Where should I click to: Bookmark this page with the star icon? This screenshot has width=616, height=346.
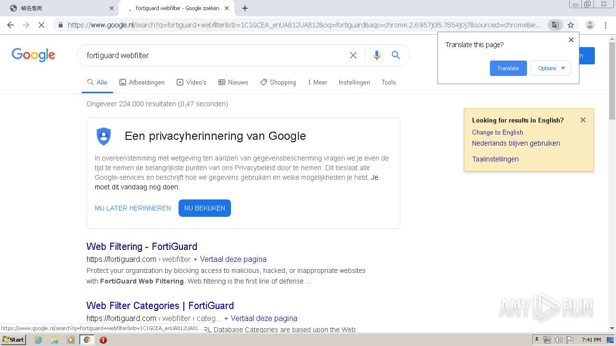click(x=571, y=25)
